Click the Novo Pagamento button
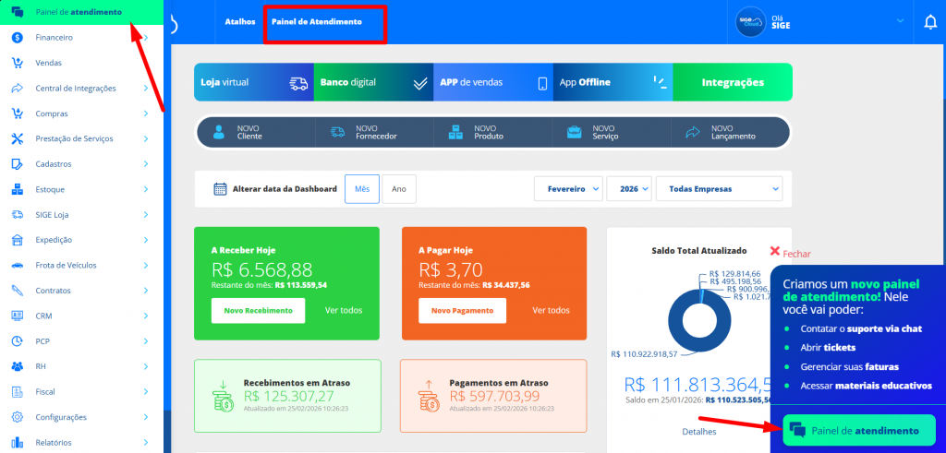The width and height of the screenshot is (946, 453). tap(465, 311)
